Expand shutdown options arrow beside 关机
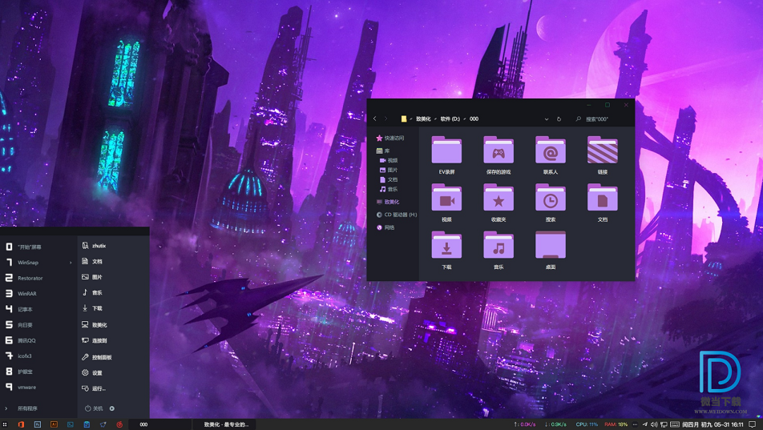The height and width of the screenshot is (430, 763). click(112, 408)
